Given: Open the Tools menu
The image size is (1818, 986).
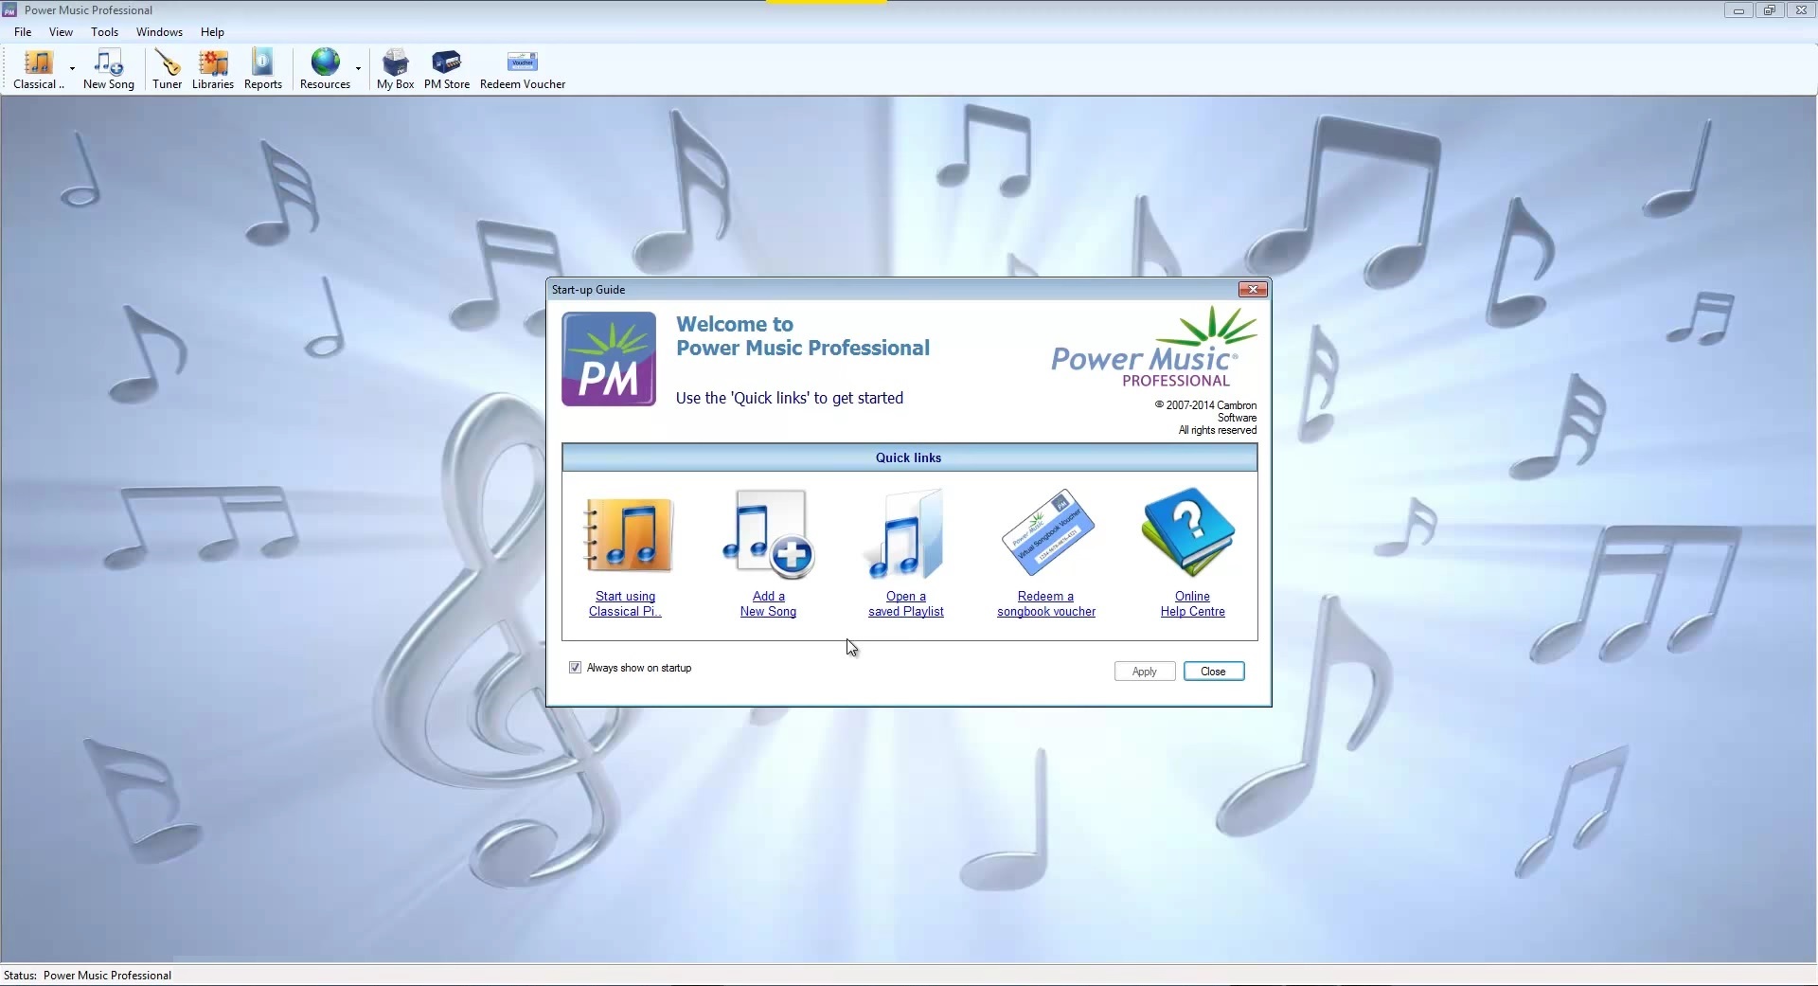Looking at the screenshot, I should pos(104,31).
